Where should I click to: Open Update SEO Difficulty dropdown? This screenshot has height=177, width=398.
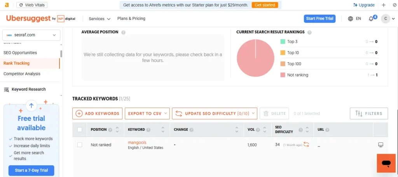pos(215,114)
